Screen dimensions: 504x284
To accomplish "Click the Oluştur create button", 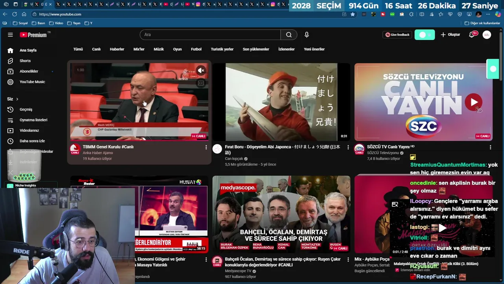I will 450,35.
